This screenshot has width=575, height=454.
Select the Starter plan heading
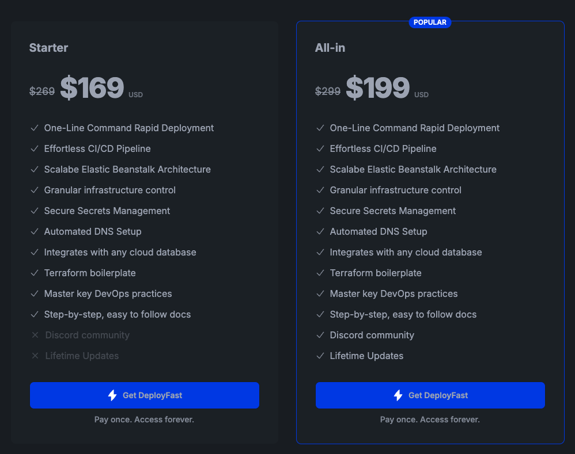click(x=48, y=48)
